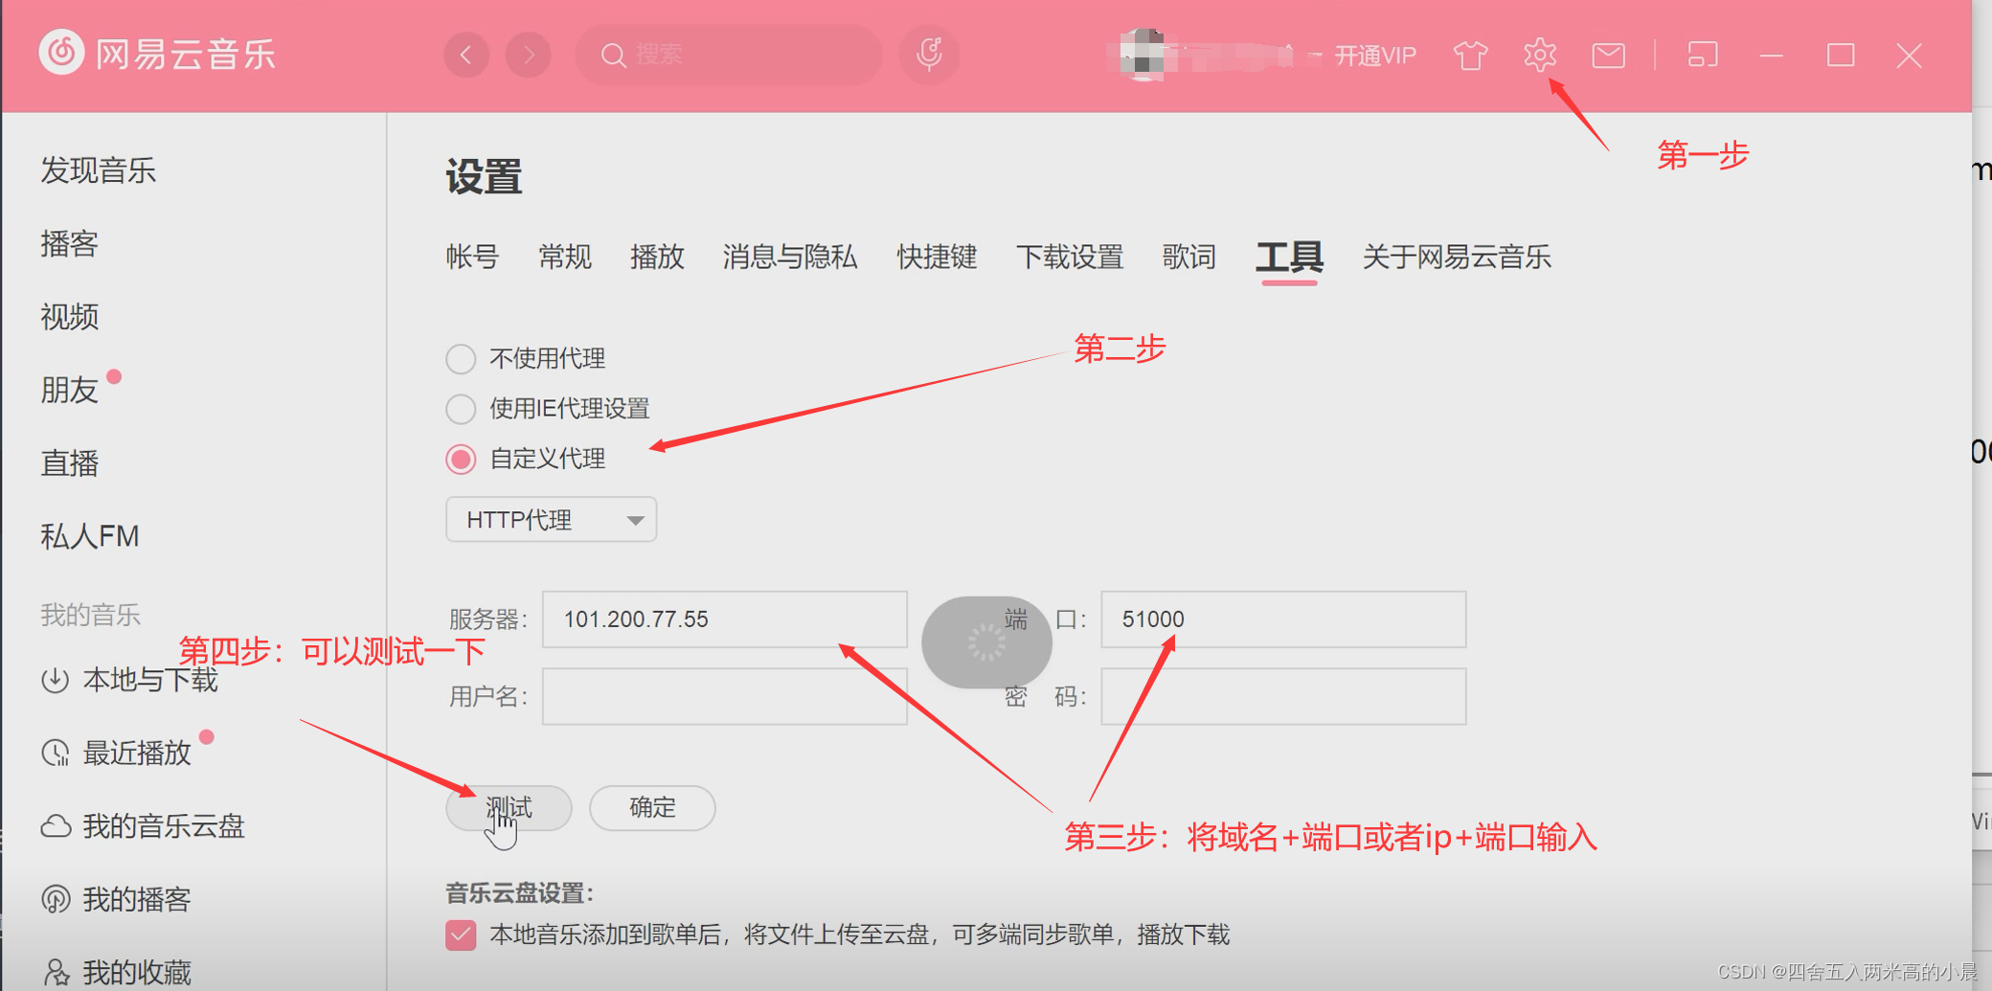Click the 确定 button
Screen dimensions: 1992x991
[652, 808]
